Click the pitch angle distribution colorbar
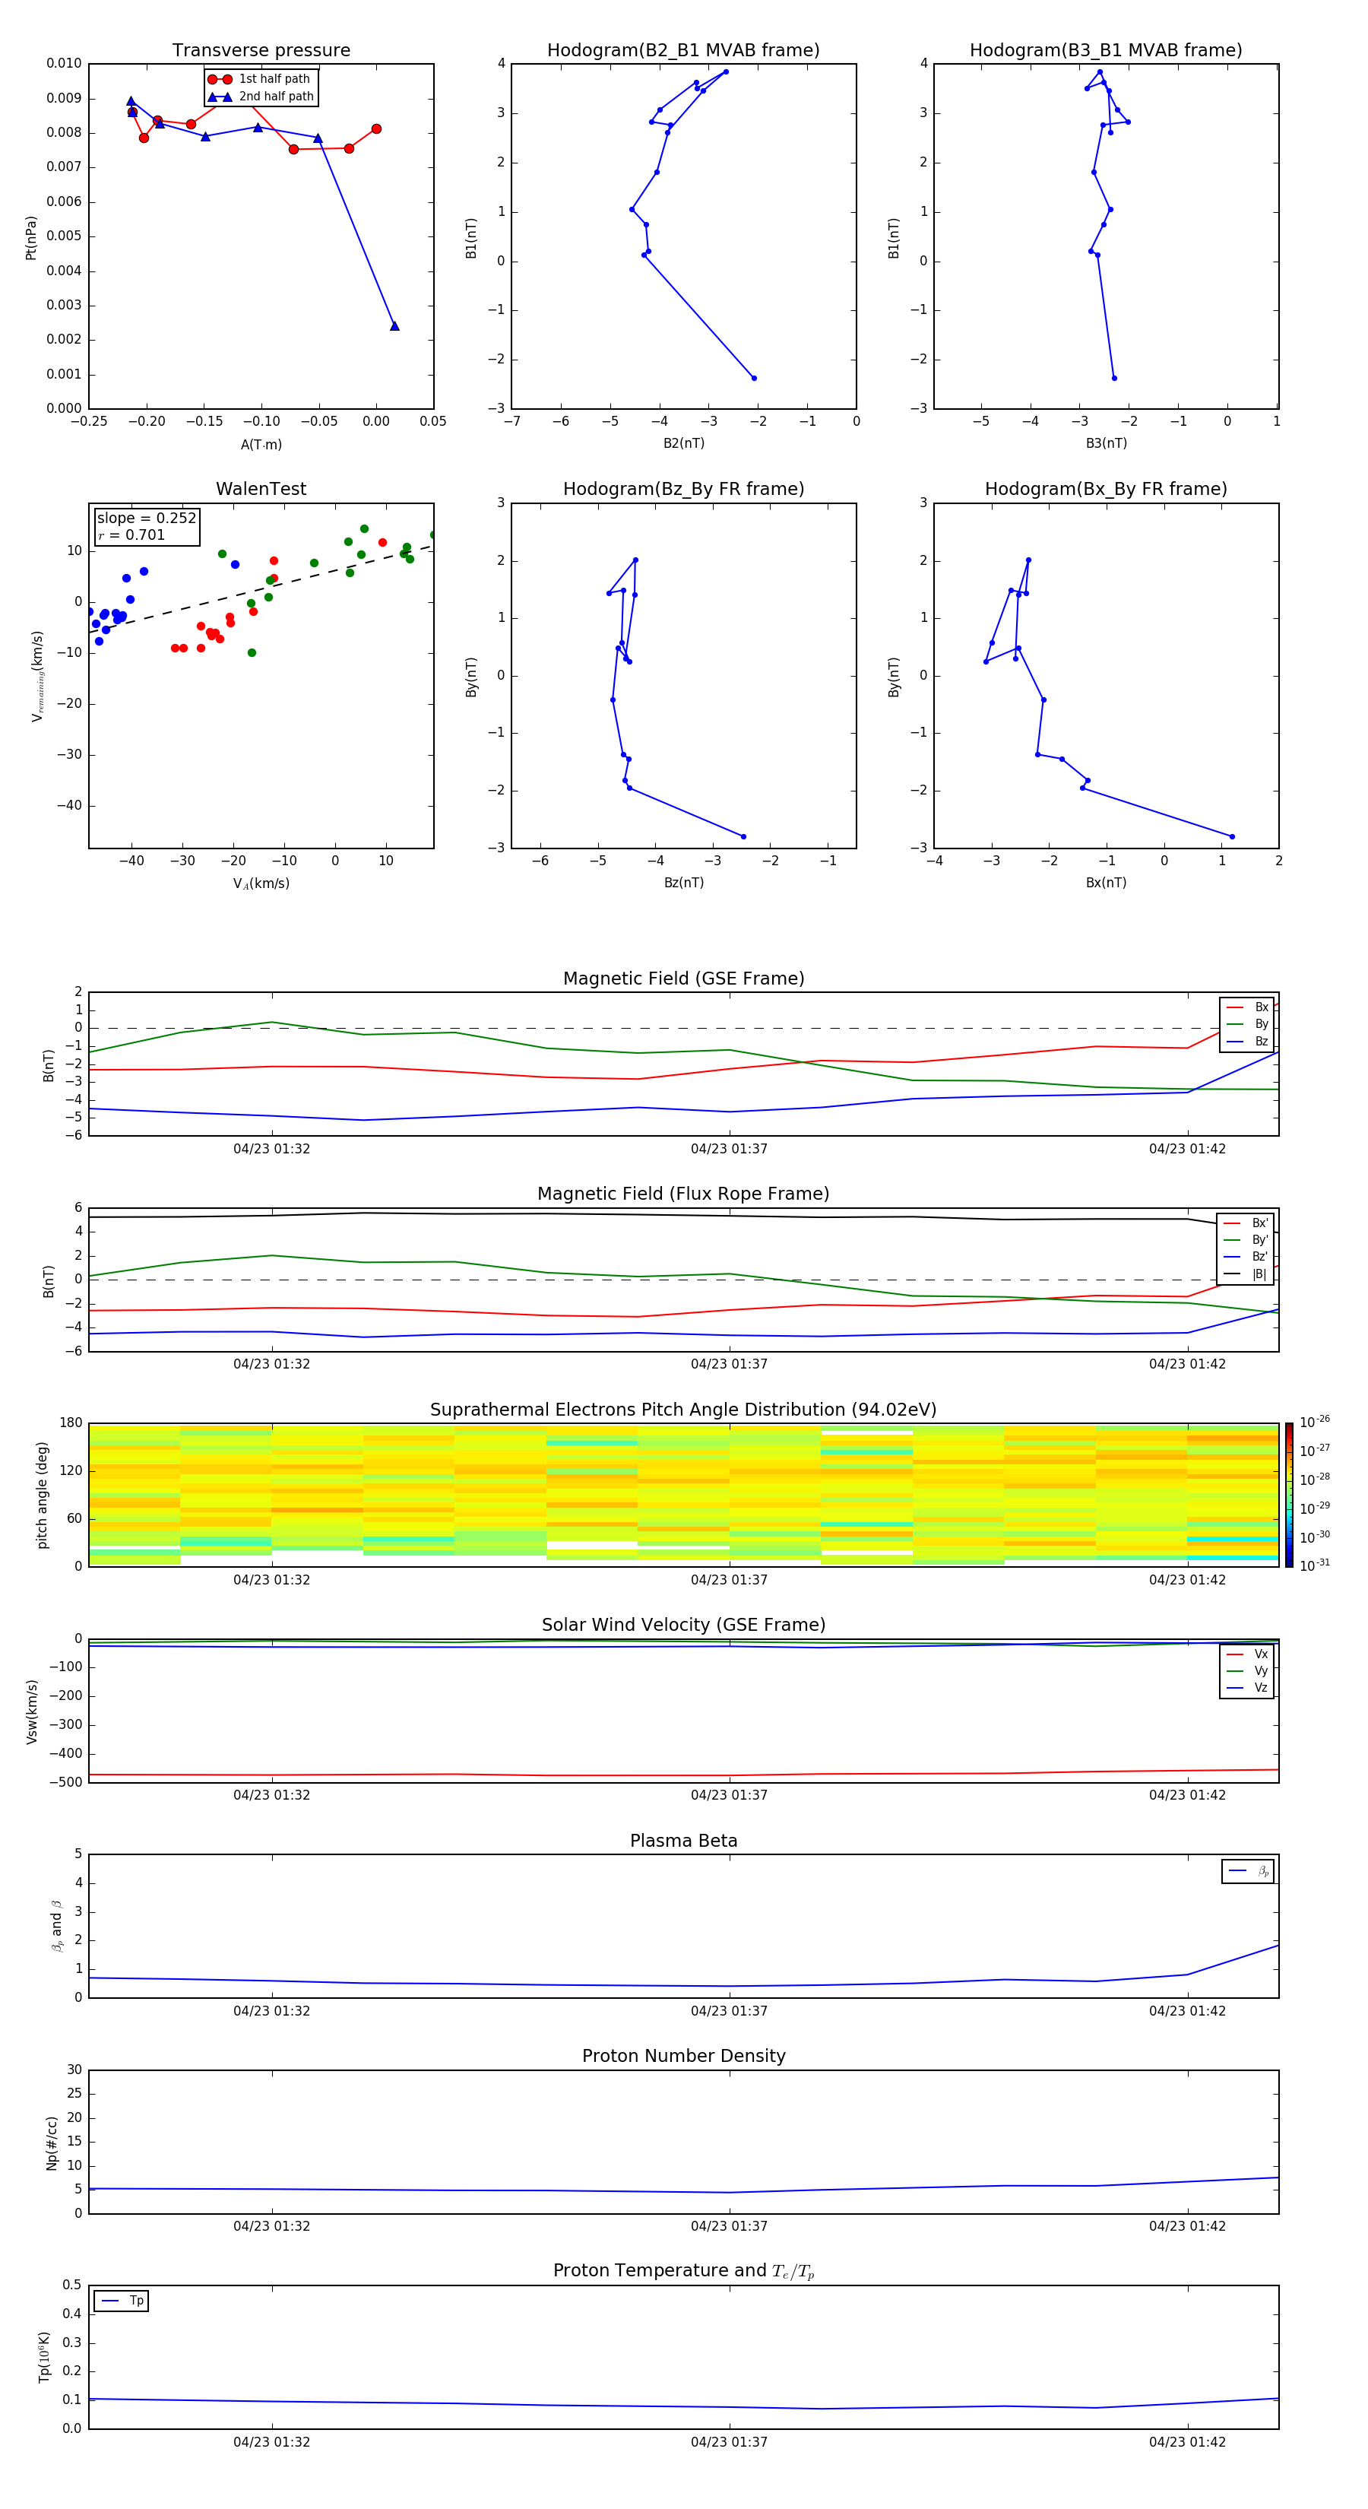Viewport: 1368px width, 2509px height. (1289, 1495)
